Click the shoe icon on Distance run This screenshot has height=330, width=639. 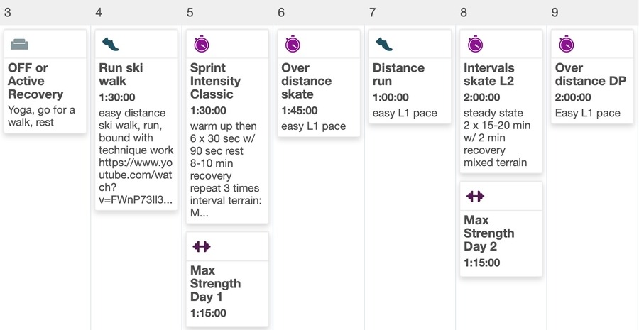[x=384, y=45]
